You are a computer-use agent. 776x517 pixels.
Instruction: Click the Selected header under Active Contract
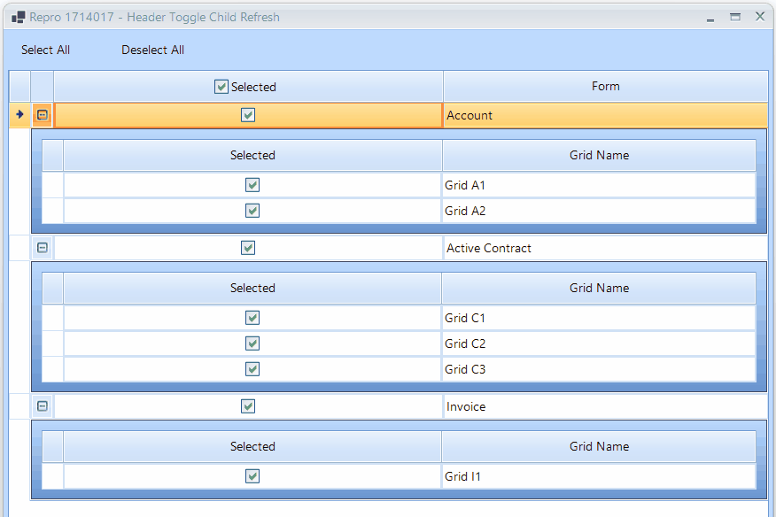[252, 288]
